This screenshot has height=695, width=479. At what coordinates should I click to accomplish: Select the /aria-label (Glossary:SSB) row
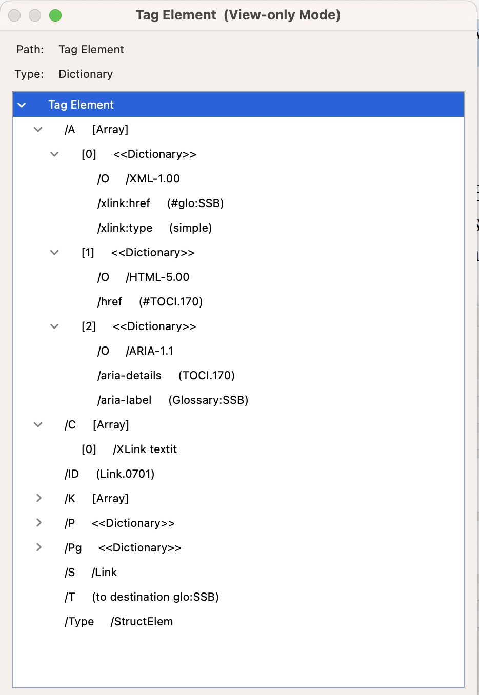coord(172,400)
